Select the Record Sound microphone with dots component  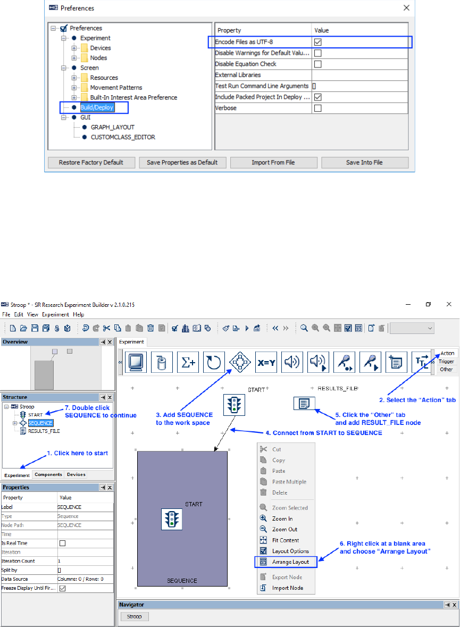(x=345, y=362)
